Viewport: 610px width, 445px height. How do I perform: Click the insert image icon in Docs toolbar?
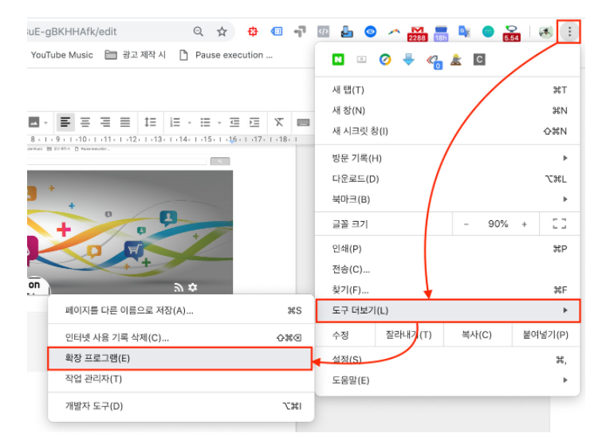coord(33,122)
